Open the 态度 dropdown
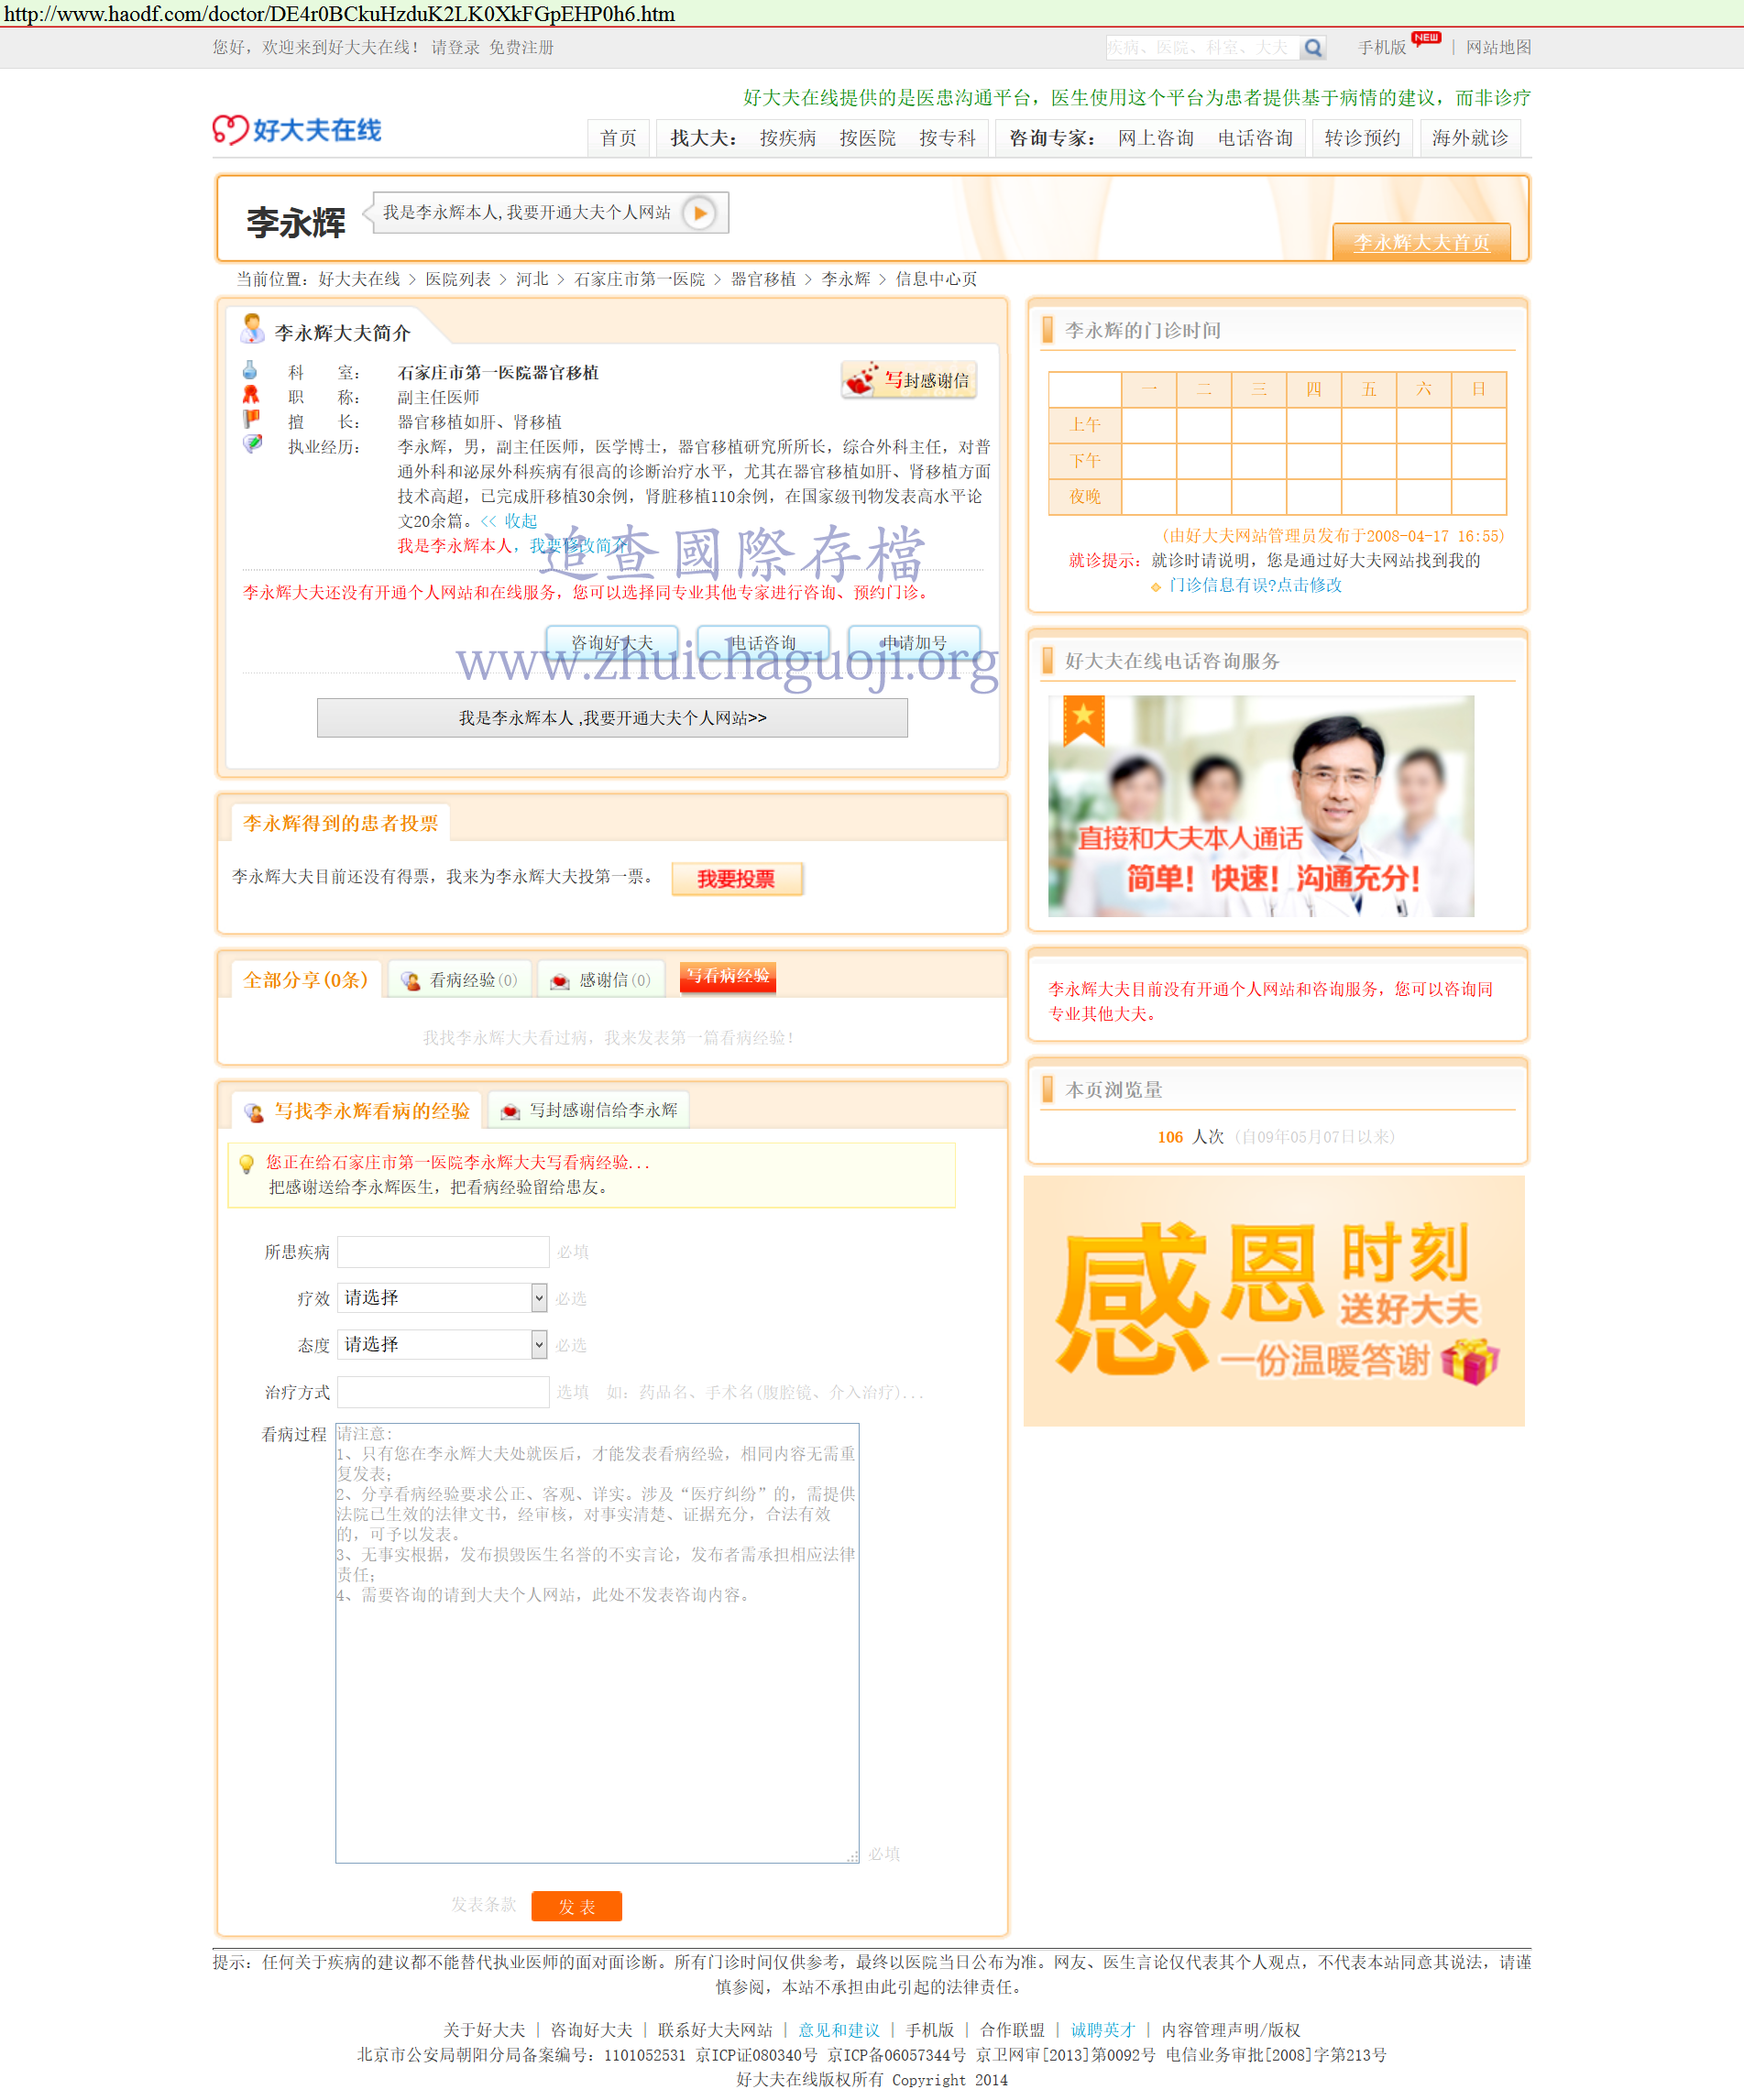 442,1345
